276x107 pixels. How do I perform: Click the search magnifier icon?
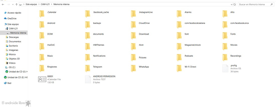click(x=271, y=5)
